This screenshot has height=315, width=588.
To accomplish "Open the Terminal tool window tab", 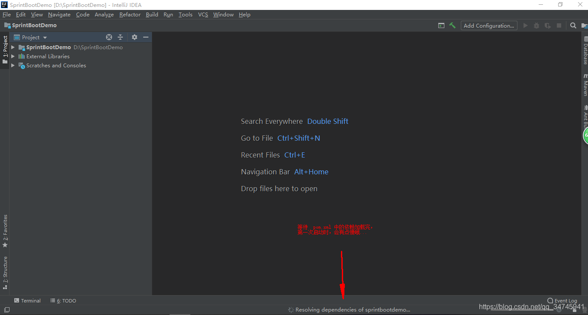I will [27, 301].
